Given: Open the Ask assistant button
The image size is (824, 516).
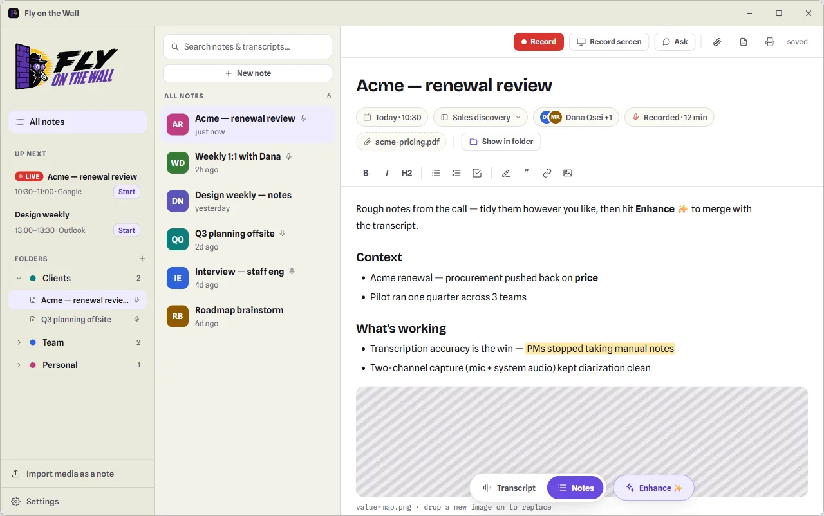Looking at the screenshot, I should [675, 42].
